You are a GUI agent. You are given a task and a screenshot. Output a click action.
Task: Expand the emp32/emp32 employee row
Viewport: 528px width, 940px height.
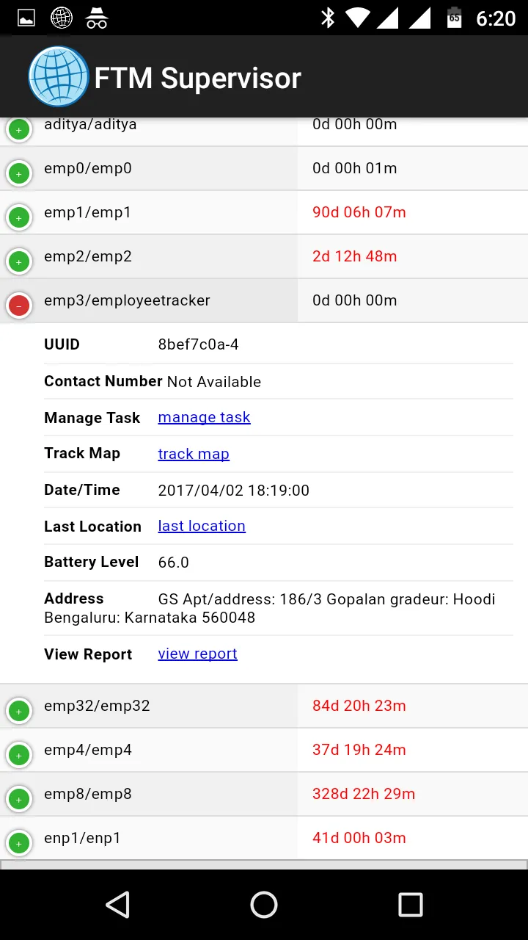19,711
